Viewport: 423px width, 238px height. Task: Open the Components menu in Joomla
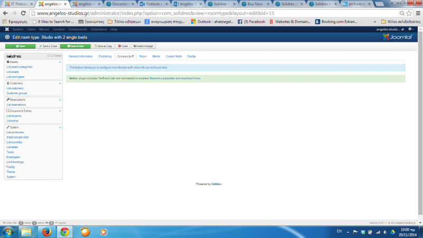78,29
